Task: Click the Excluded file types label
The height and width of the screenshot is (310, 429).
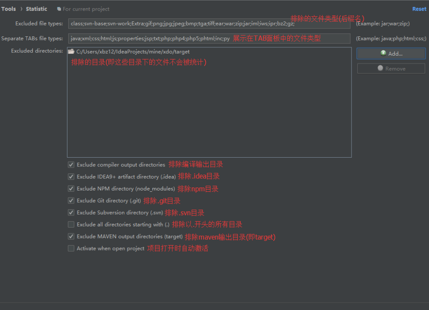Action: (39, 24)
